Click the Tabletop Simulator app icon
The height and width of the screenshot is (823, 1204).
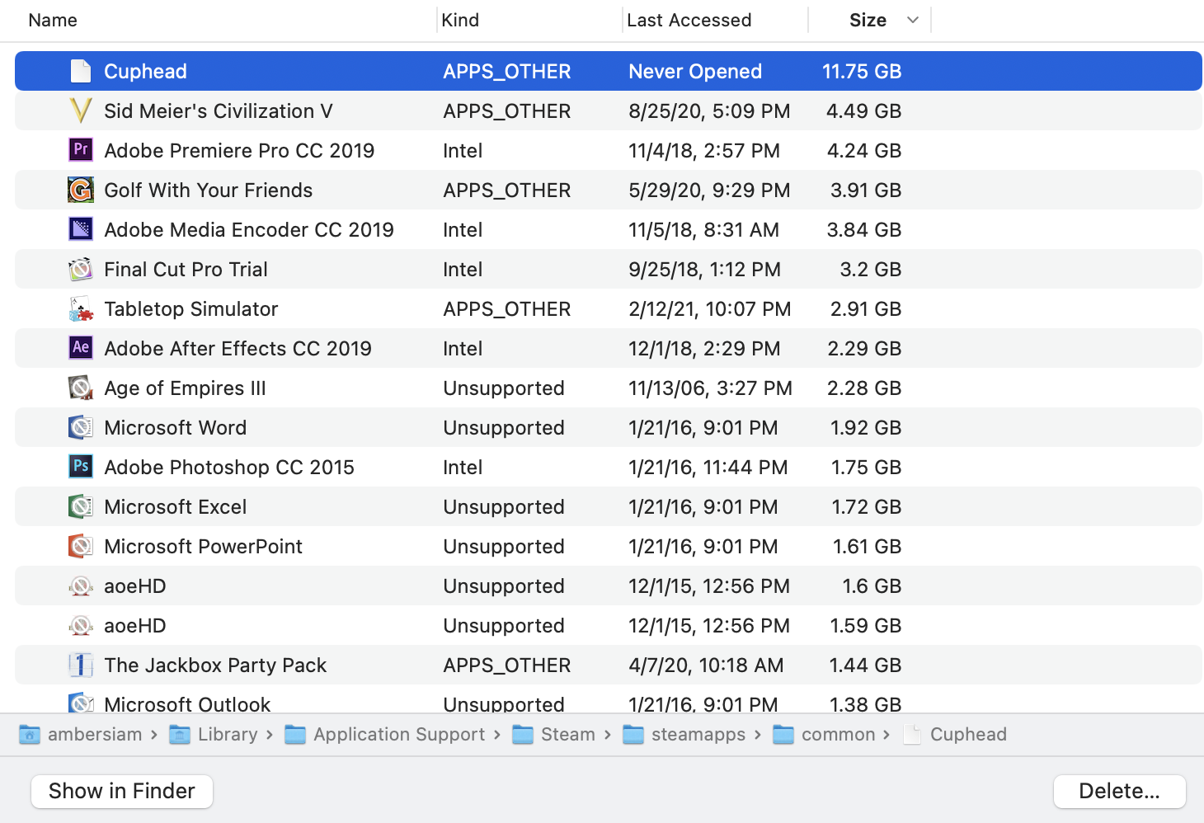point(80,308)
